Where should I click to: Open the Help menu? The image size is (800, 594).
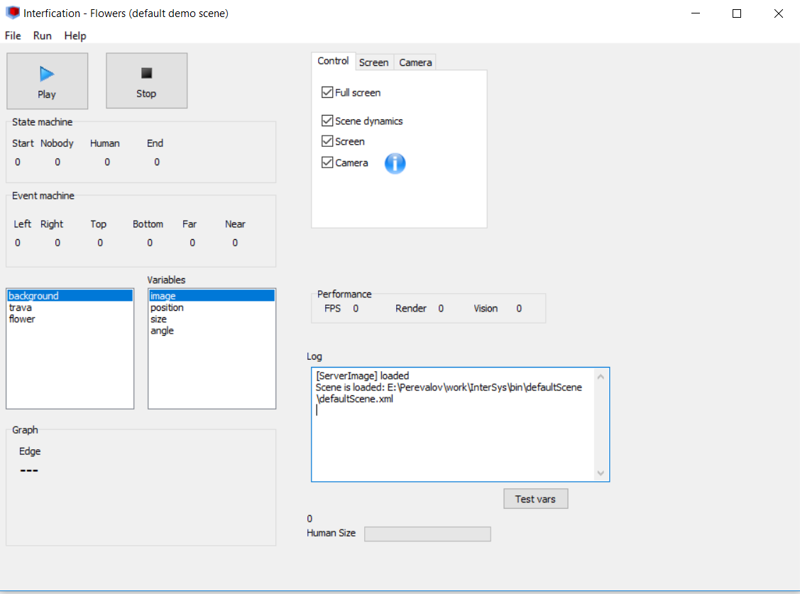[x=75, y=35]
